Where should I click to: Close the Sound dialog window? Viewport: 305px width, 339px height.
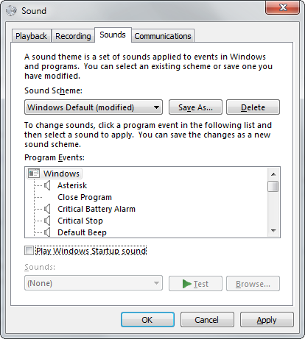tap(283, 7)
